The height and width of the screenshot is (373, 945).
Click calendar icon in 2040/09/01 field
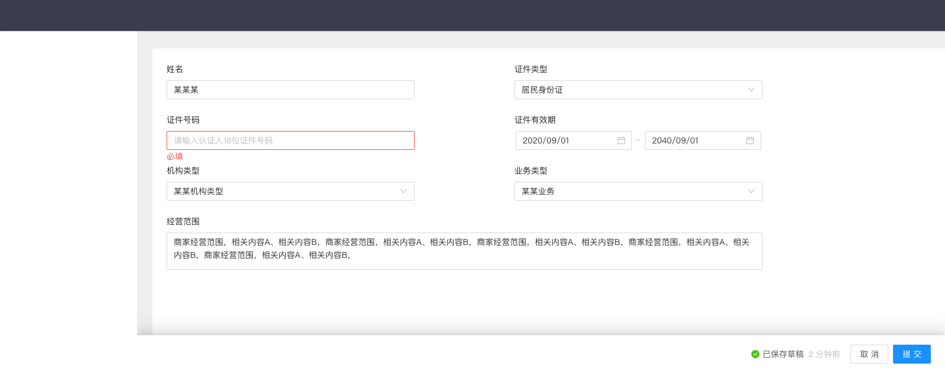click(750, 140)
